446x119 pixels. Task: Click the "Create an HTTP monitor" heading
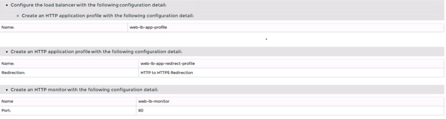point(86,90)
